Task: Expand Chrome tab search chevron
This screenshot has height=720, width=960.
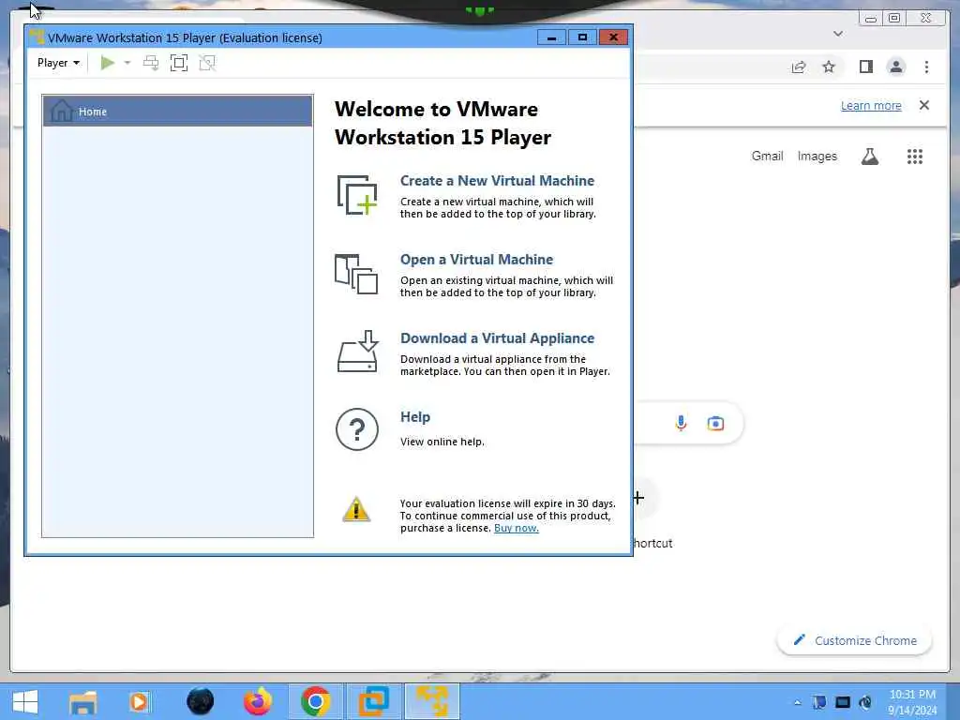Action: pos(838,34)
